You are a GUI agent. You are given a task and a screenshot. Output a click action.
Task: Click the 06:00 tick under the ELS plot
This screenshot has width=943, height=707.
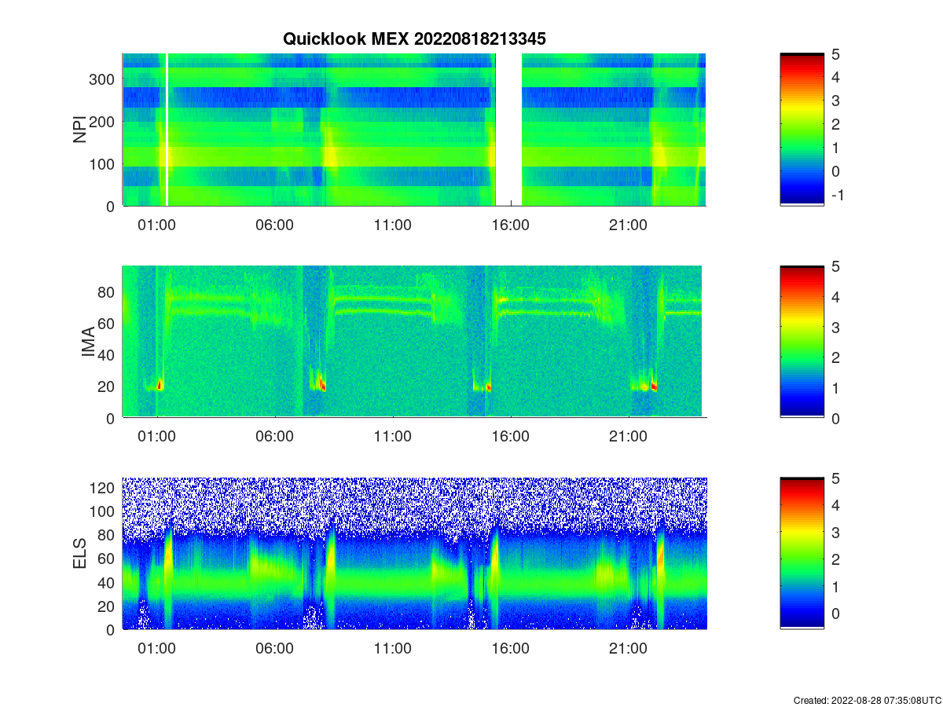click(x=275, y=649)
